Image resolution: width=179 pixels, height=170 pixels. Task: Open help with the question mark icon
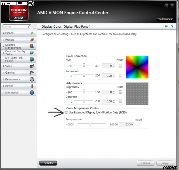click(172, 27)
